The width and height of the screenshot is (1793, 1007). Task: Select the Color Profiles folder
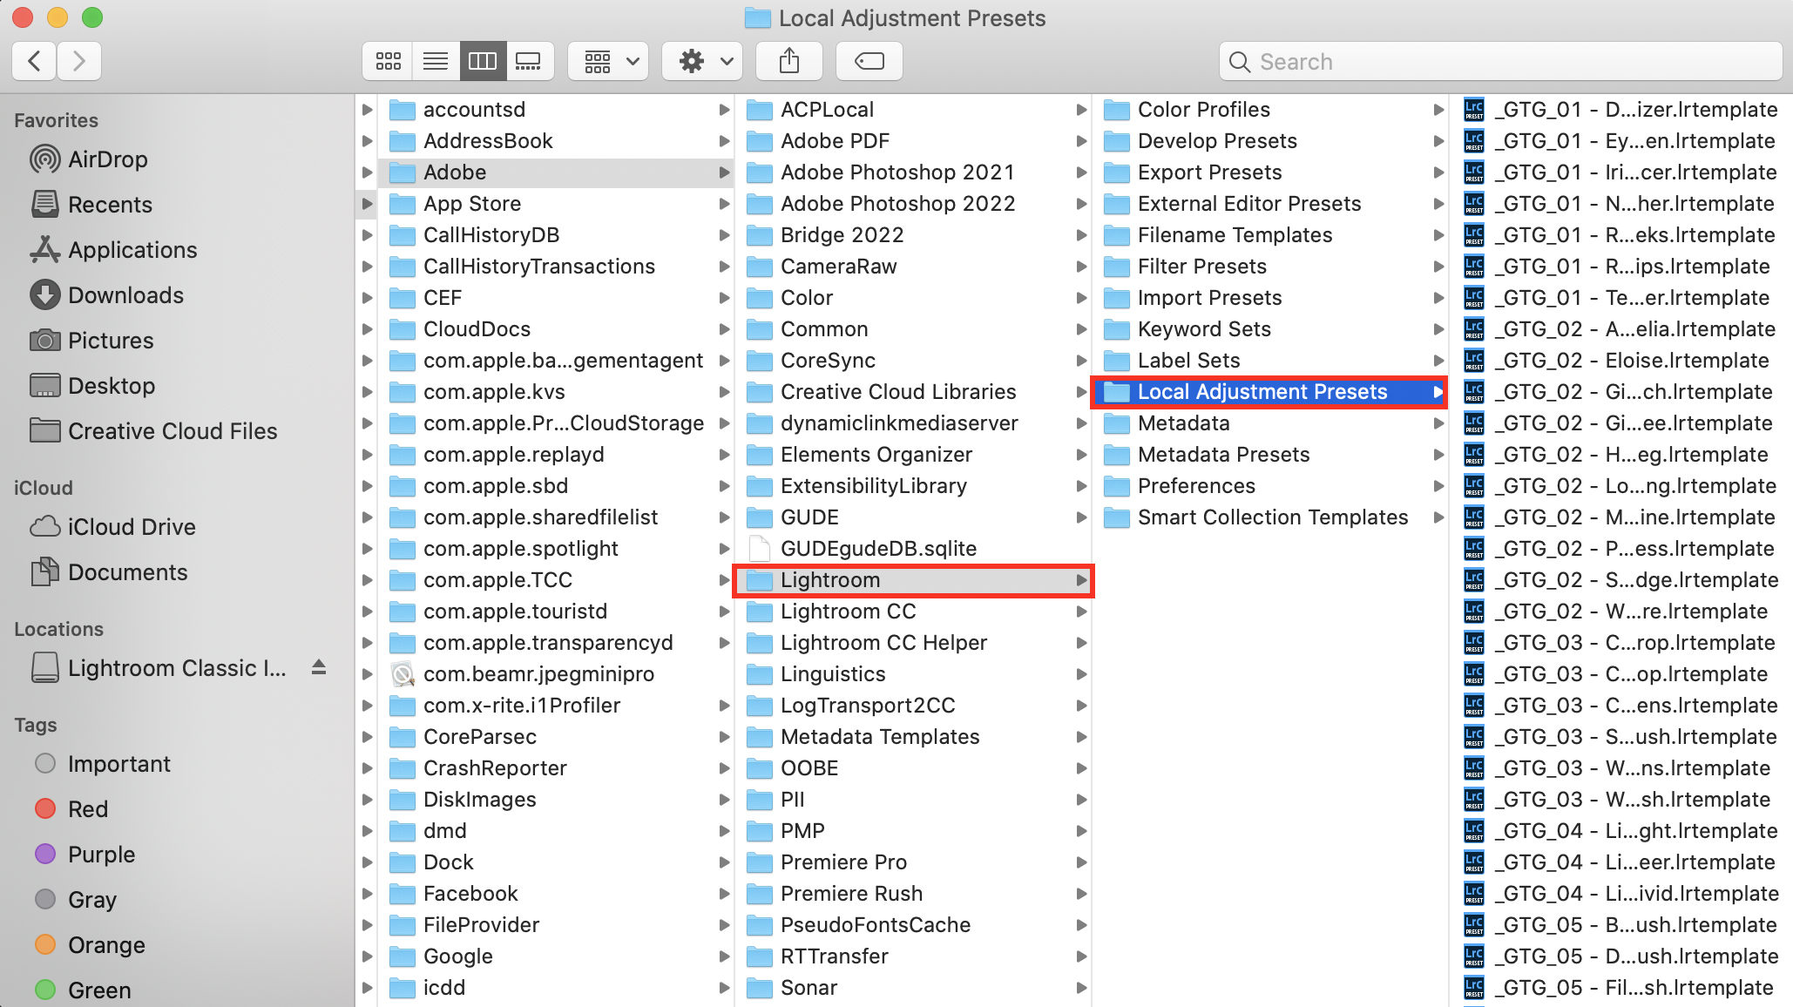click(x=1269, y=110)
